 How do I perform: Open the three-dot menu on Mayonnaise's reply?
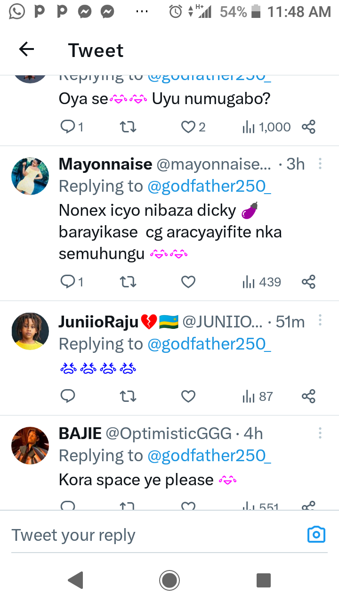(x=320, y=164)
